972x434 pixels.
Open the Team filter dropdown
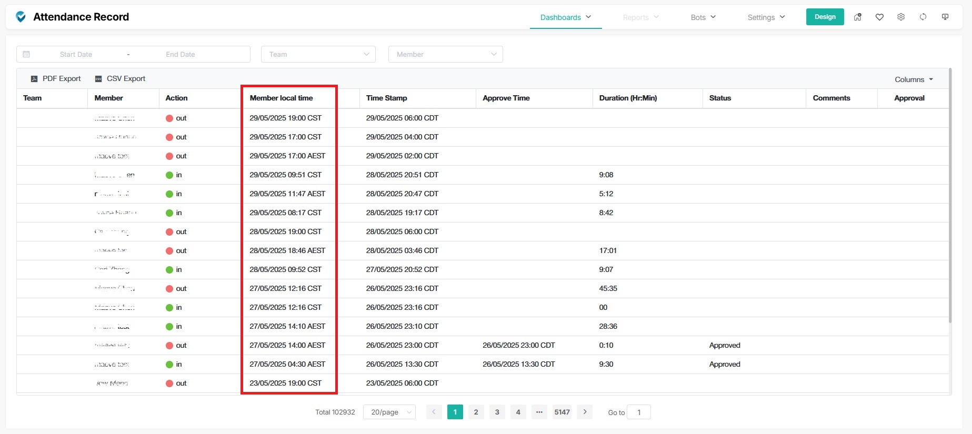click(x=318, y=54)
